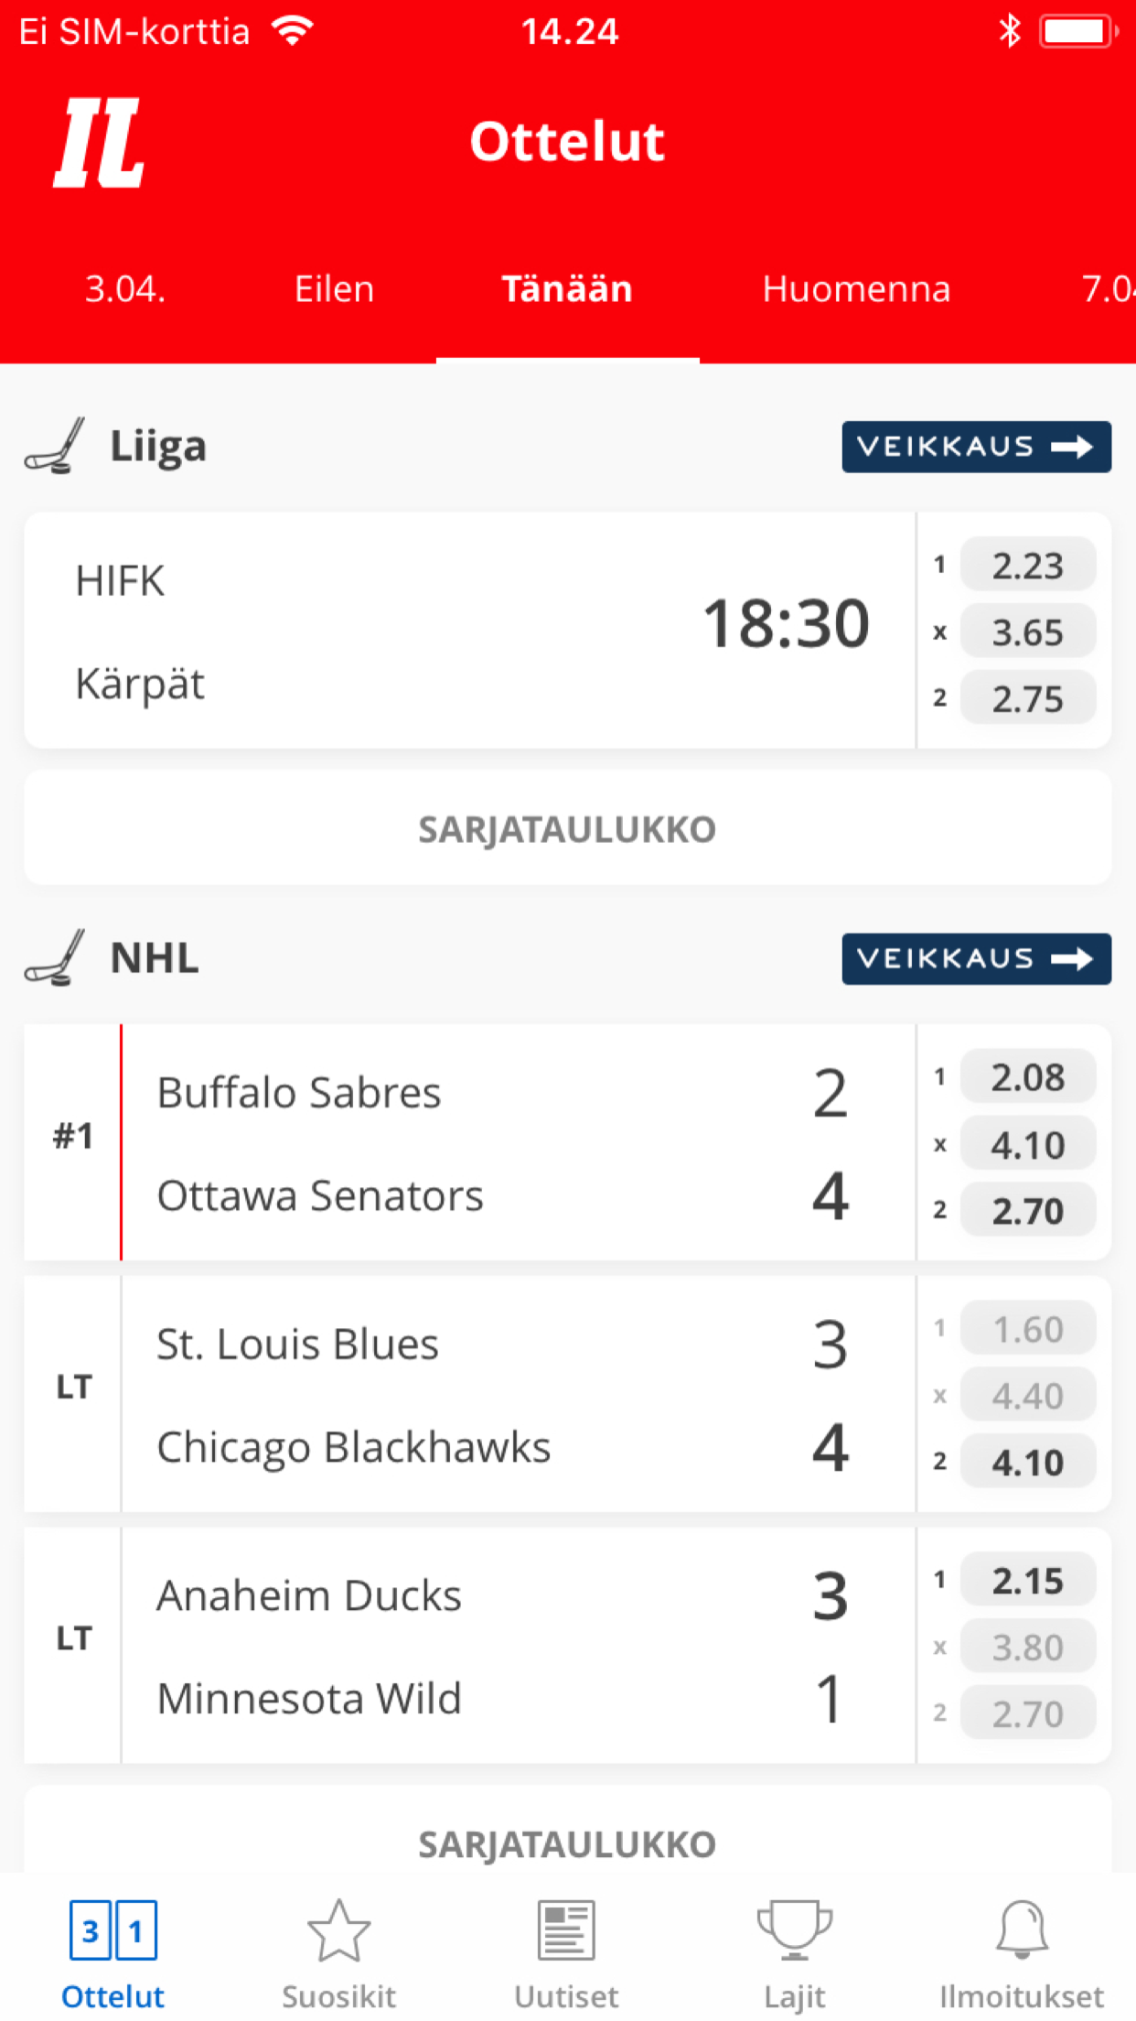Viewport: 1136px width, 2021px height.
Task: Tap the NHL hockey stick icon
Action: (x=55, y=958)
